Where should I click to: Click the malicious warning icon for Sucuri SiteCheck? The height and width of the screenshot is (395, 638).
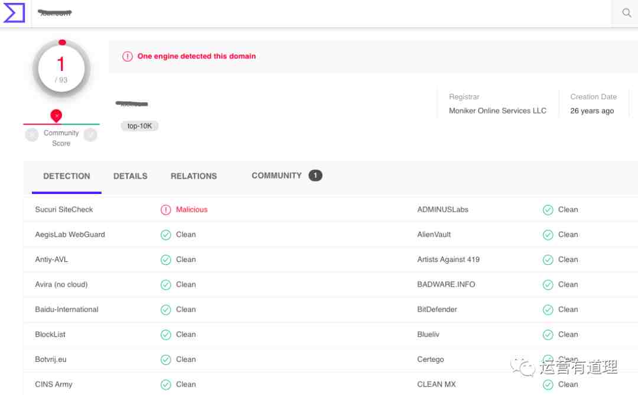(165, 210)
